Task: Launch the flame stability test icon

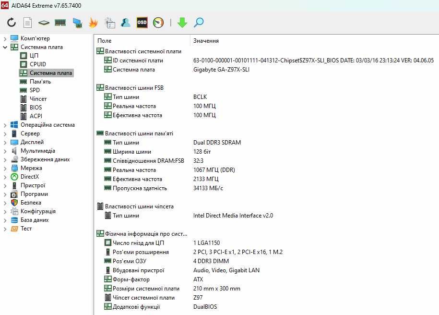Action: [93, 23]
